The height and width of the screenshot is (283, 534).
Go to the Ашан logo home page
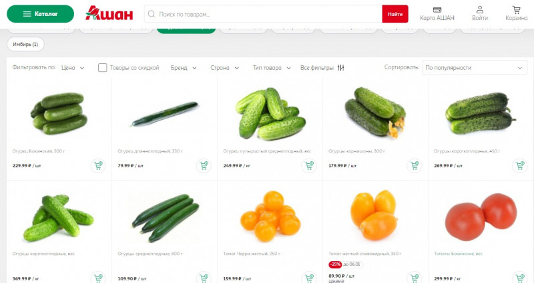[x=109, y=13]
